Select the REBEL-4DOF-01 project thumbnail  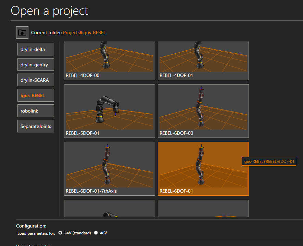click(x=203, y=58)
